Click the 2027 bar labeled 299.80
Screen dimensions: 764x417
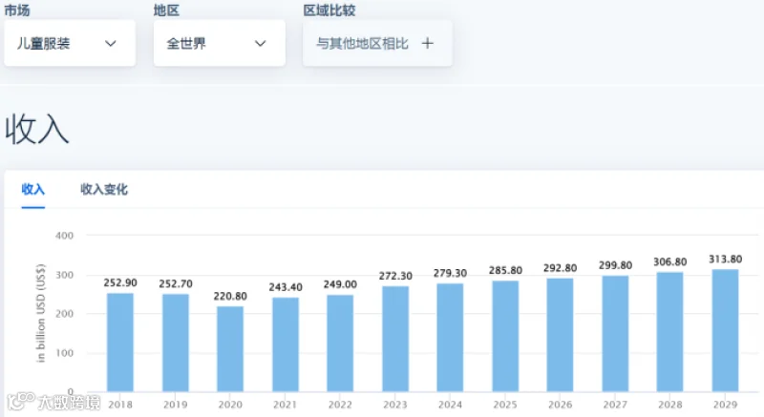point(615,333)
